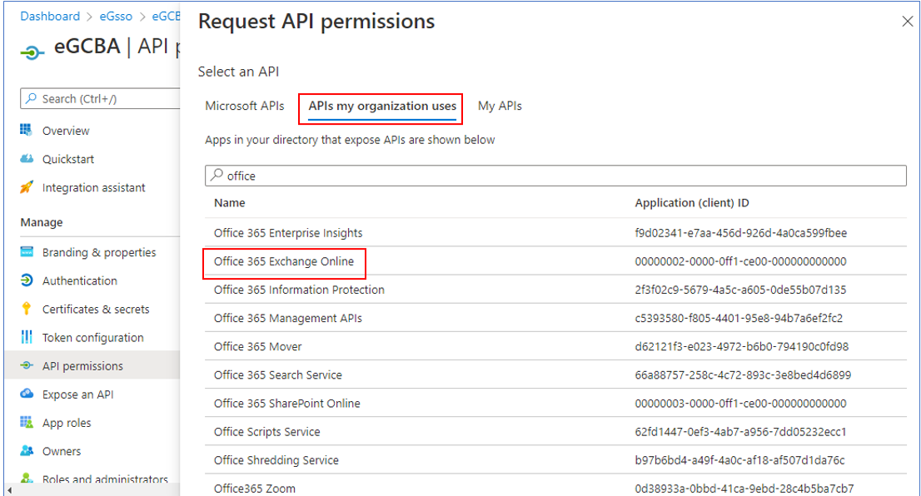Click the Token configuration bars icon
Screen dimensions: 921x496
(x=27, y=337)
